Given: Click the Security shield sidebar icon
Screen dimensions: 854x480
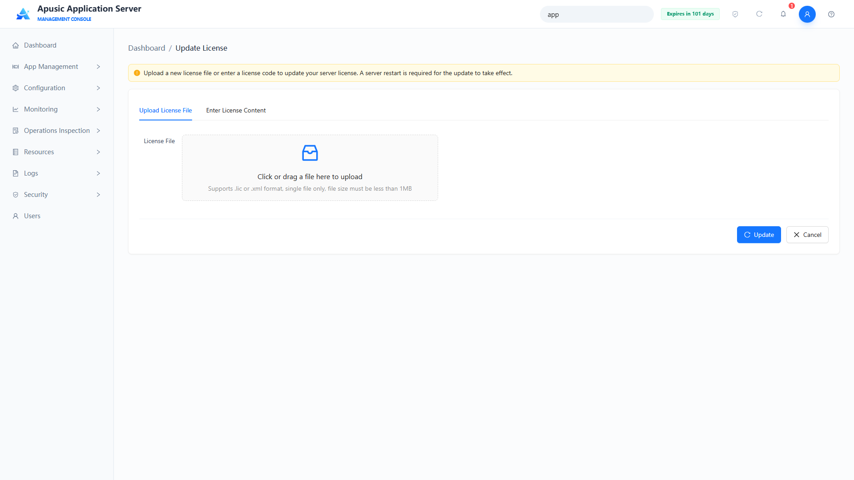Looking at the screenshot, I should [16, 195].
